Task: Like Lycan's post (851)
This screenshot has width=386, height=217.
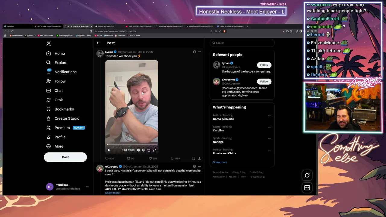Action: click(x=153, y=159)
